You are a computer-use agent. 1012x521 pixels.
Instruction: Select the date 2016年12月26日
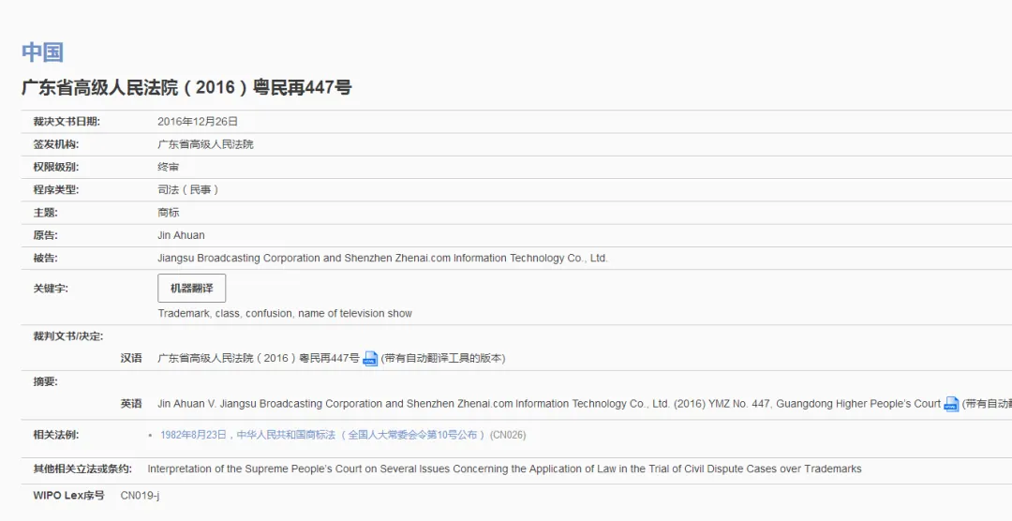[198, 122]
